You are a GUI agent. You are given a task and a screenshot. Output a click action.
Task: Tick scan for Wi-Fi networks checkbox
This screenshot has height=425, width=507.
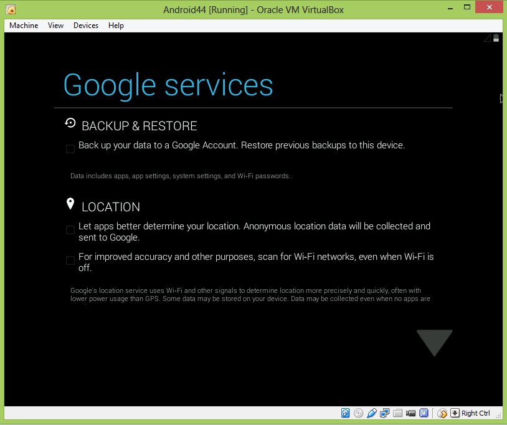tap(70, 260)
